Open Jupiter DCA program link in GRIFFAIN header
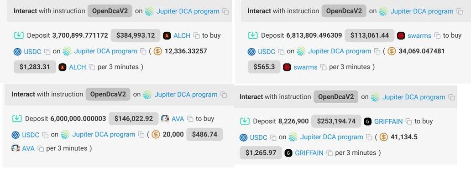Screen dimensions: 471x172 [413, 97]
